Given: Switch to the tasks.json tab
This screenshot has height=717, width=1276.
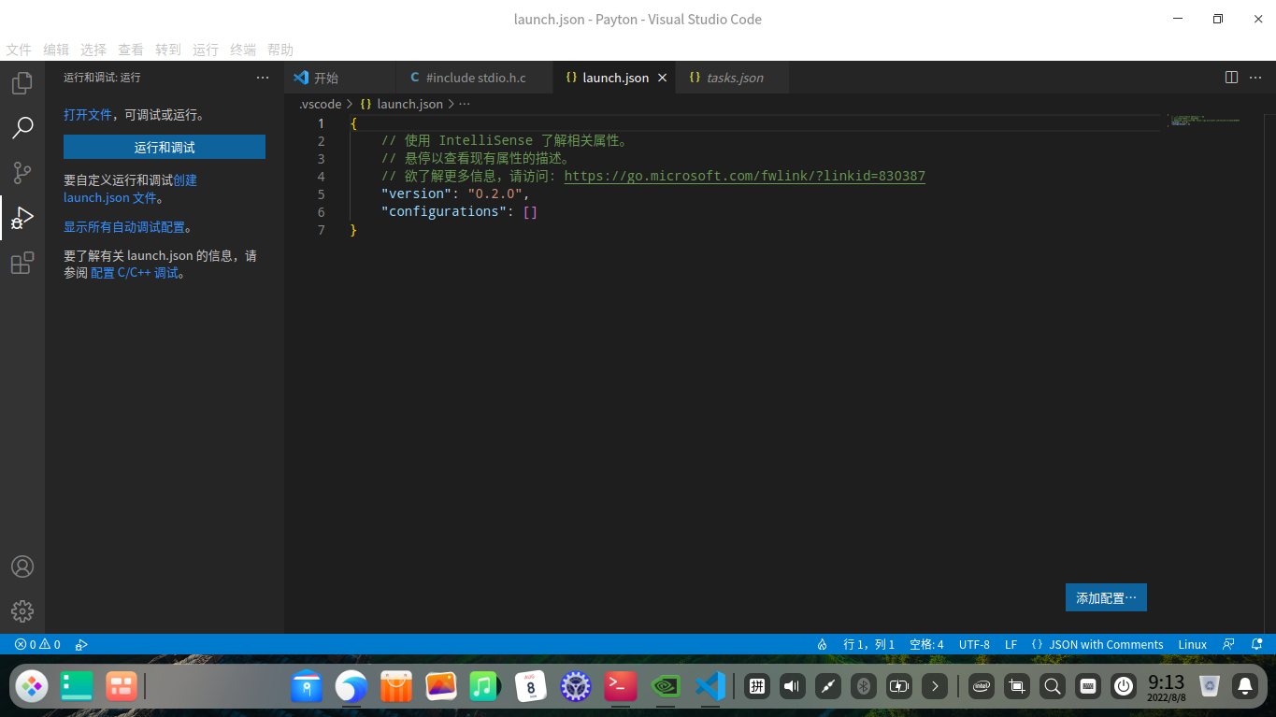Looking at the screenshot, I should 734,78.
